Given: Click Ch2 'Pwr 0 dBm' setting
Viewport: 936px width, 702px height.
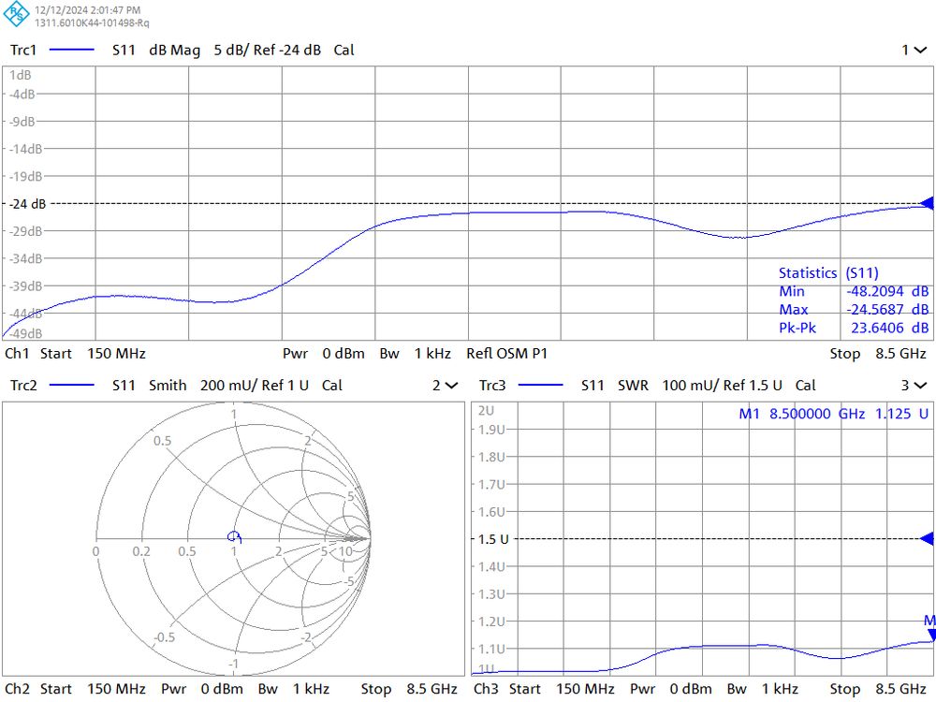Looking at the screenshot, I should (x=202, y=689).
